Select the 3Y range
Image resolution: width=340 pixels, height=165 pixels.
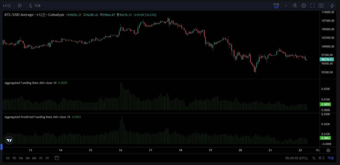tap(47, 158)
